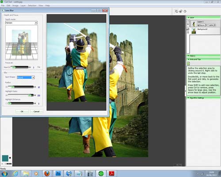Click the Highlight Gain slider track
This screenshot has width=221, height=177.
coord(21,95)
